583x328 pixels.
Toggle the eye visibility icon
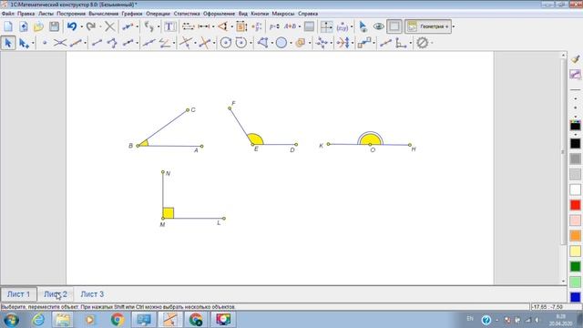tap(379, 26)
